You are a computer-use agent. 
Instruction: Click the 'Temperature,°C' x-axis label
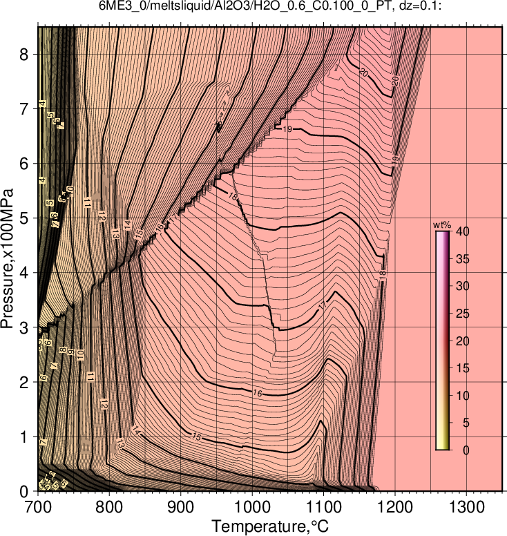click(x=270, y=526)
